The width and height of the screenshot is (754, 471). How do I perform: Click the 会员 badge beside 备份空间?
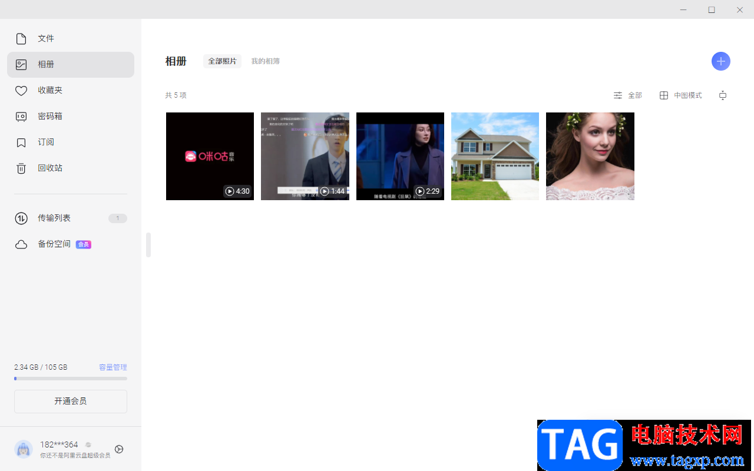pos(84,244)
